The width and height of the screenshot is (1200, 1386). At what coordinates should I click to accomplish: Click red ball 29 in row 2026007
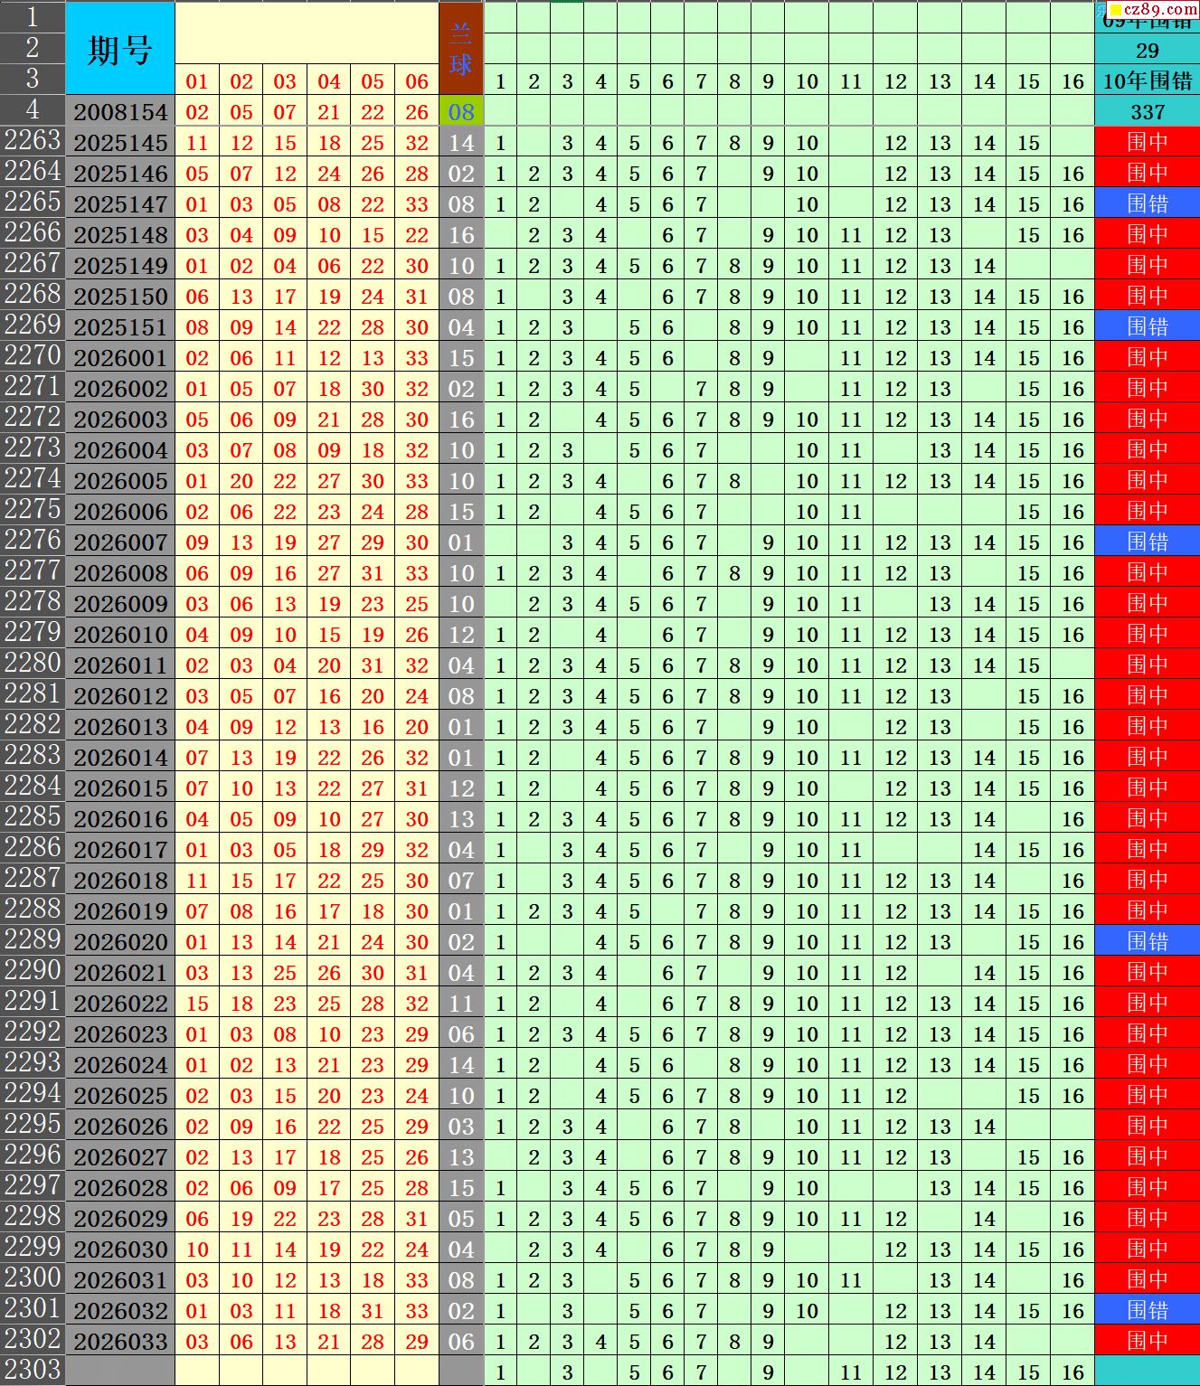[373, 542]
